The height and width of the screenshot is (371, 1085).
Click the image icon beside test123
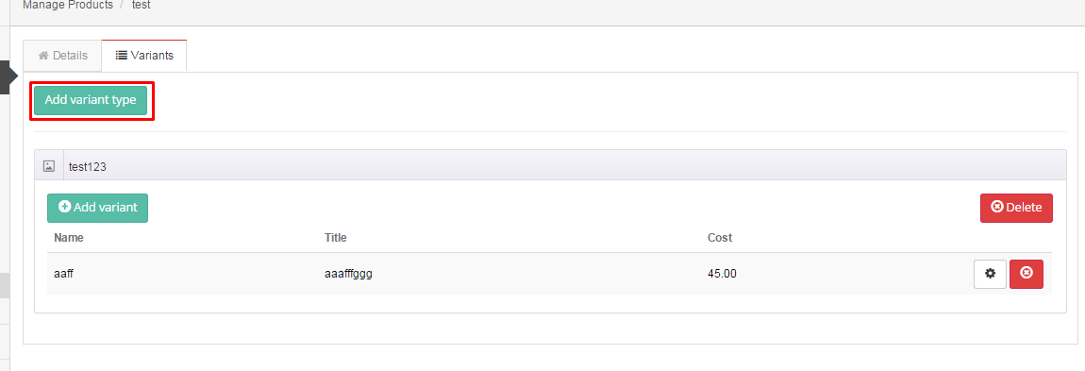pyautogui.click(x=49, y=166)
